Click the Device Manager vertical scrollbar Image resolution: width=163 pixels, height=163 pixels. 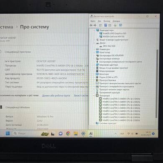[x=157, y=84]
